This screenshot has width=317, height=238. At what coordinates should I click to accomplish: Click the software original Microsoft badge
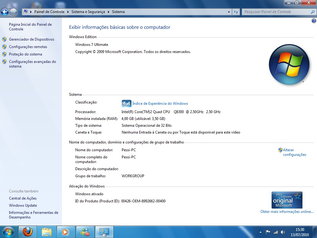(x=287, y=200)
